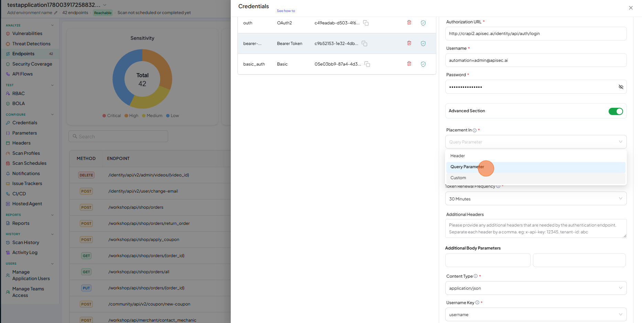Show password with the eye icon

click(x=621, y=87)
